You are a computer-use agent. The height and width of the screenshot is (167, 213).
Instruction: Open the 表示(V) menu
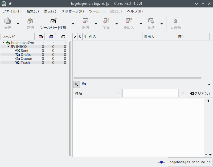click(50, 11)
